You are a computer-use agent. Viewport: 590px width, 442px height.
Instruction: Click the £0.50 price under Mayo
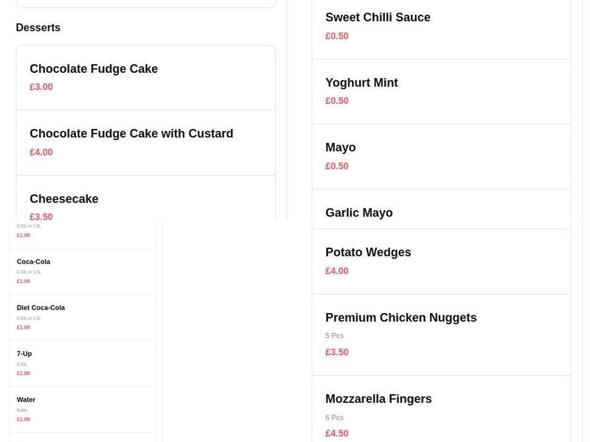pyautogui.click(x=337, y=166)
